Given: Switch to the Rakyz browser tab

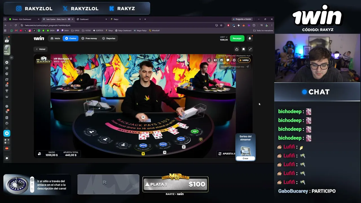Looking at the screenshot, I should 126,19.
